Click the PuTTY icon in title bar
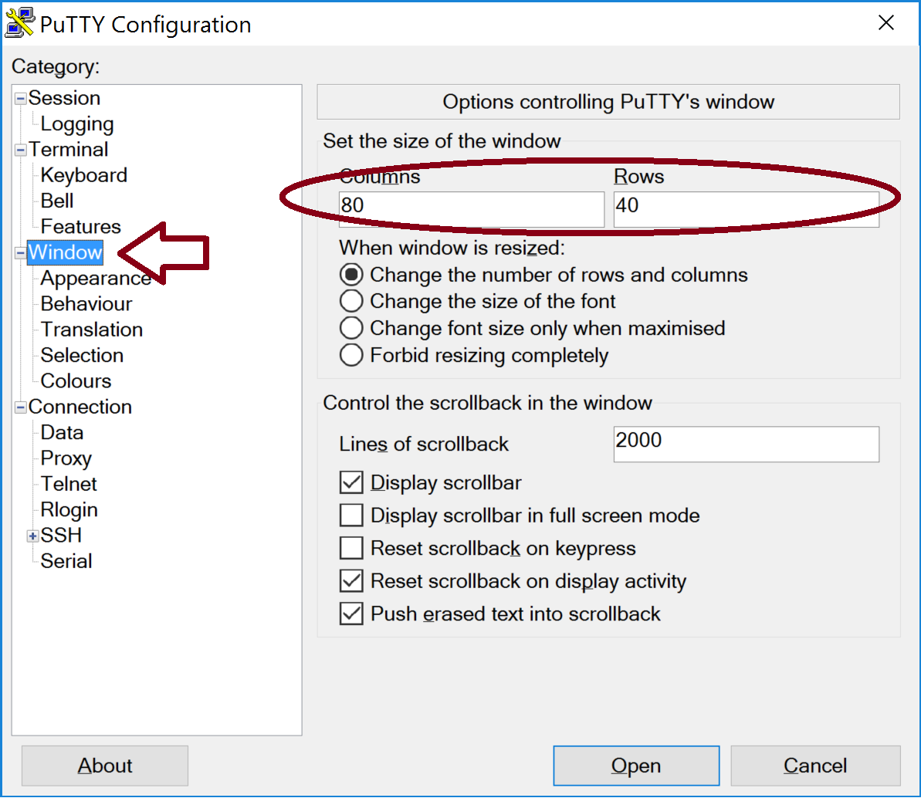Screen dimensions: 921x798 pos(20,23)
